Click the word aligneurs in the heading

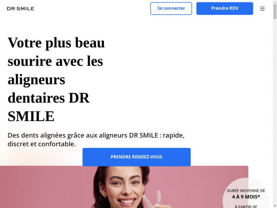click(36, 80)
